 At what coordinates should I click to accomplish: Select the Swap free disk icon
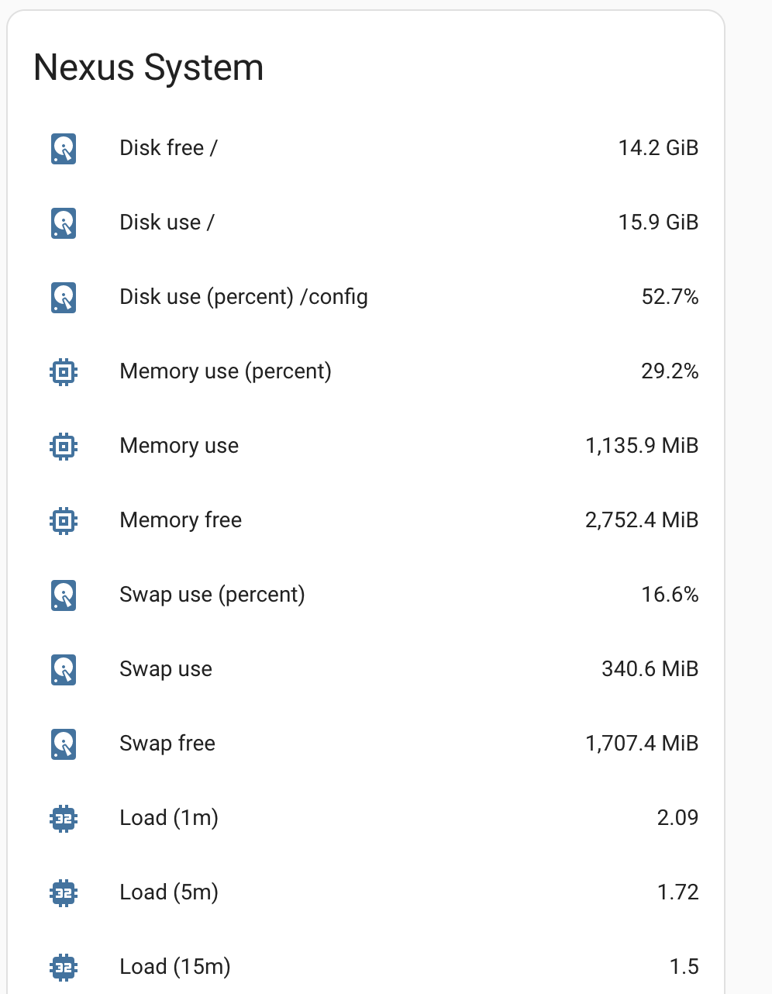click(x=64, y=744)
